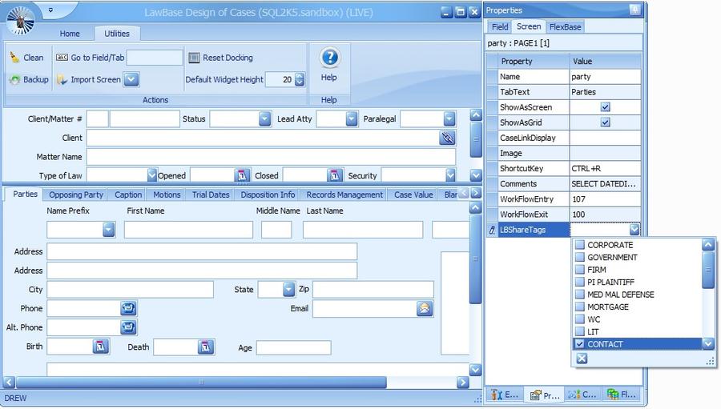
Task: Click the Import Screen icon
Action: [x=62, y=79]
